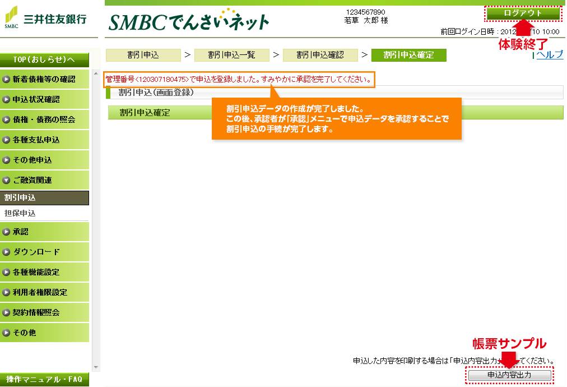
Task: Click arrow icon beside その他申込
Action: (x=6, y=160)
